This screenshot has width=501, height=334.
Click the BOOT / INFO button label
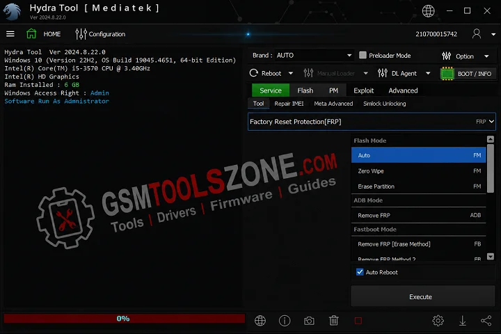pos(474,74)
